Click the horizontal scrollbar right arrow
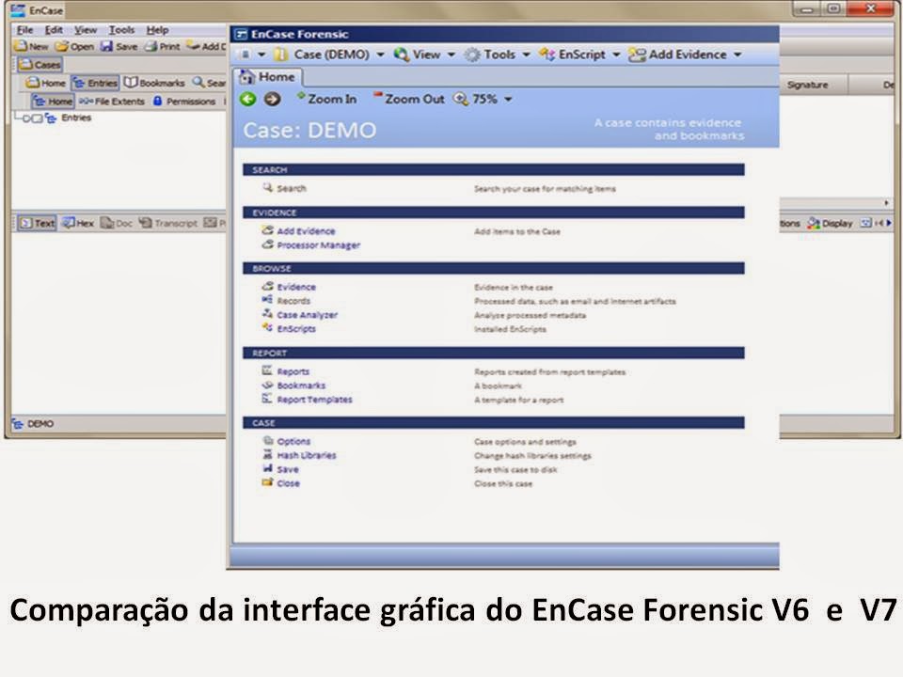This screenshot has height=677, width=903. (886, 203)
